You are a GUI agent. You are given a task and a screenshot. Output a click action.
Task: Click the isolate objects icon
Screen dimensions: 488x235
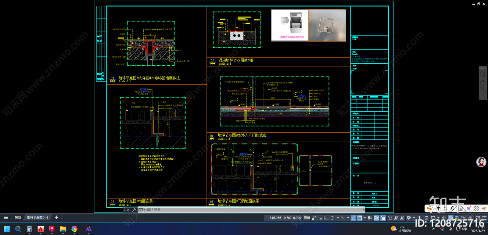(x=444, y=218)
